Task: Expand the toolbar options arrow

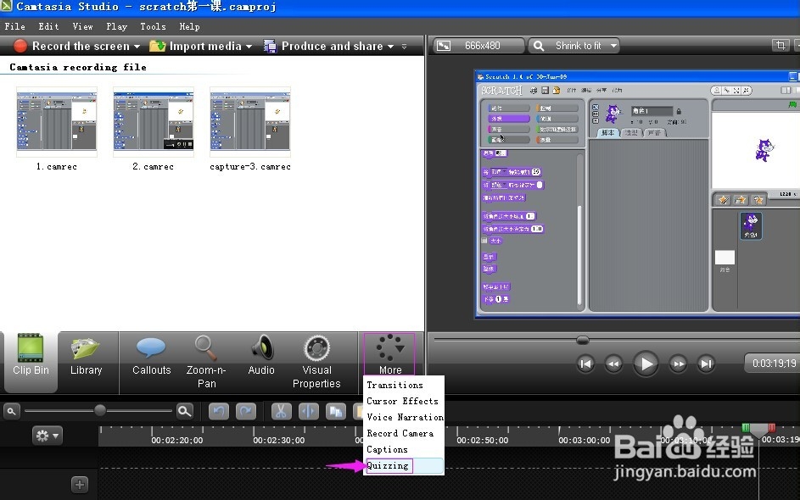Action: pos(404,47)
